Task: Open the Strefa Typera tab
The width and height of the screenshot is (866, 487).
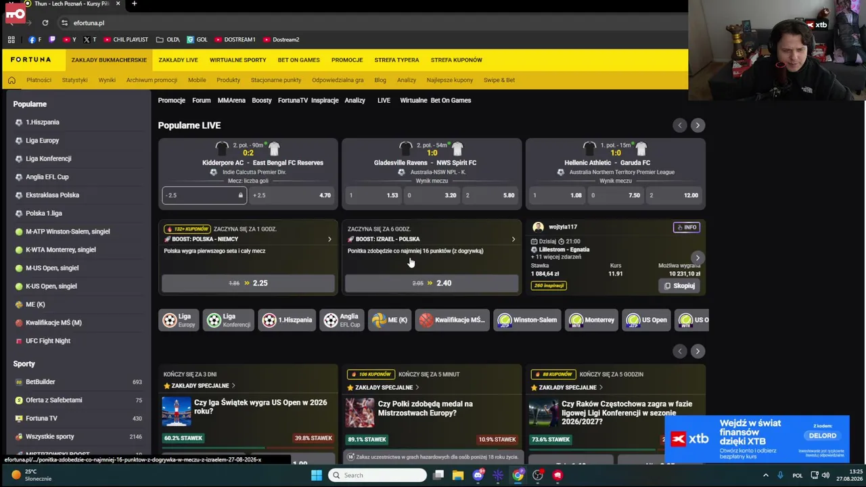Action: click(396, 60)
